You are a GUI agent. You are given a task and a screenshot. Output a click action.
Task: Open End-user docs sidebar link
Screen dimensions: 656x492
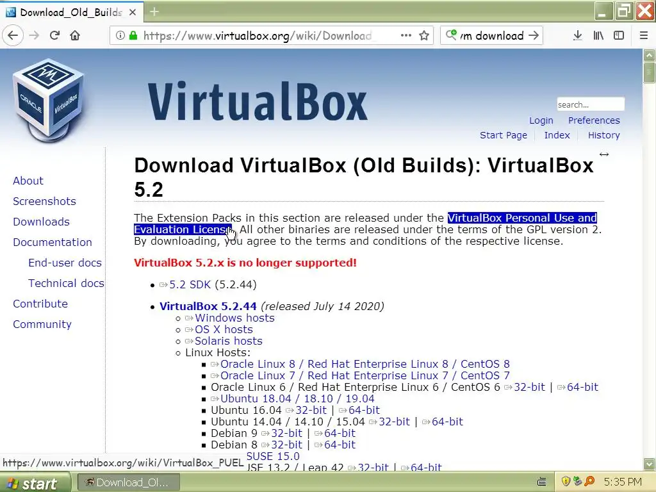pyautogui.click(x=65, y=263)
